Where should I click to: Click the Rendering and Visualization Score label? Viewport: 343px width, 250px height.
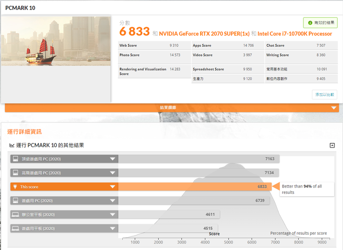(x=143, y=71)
